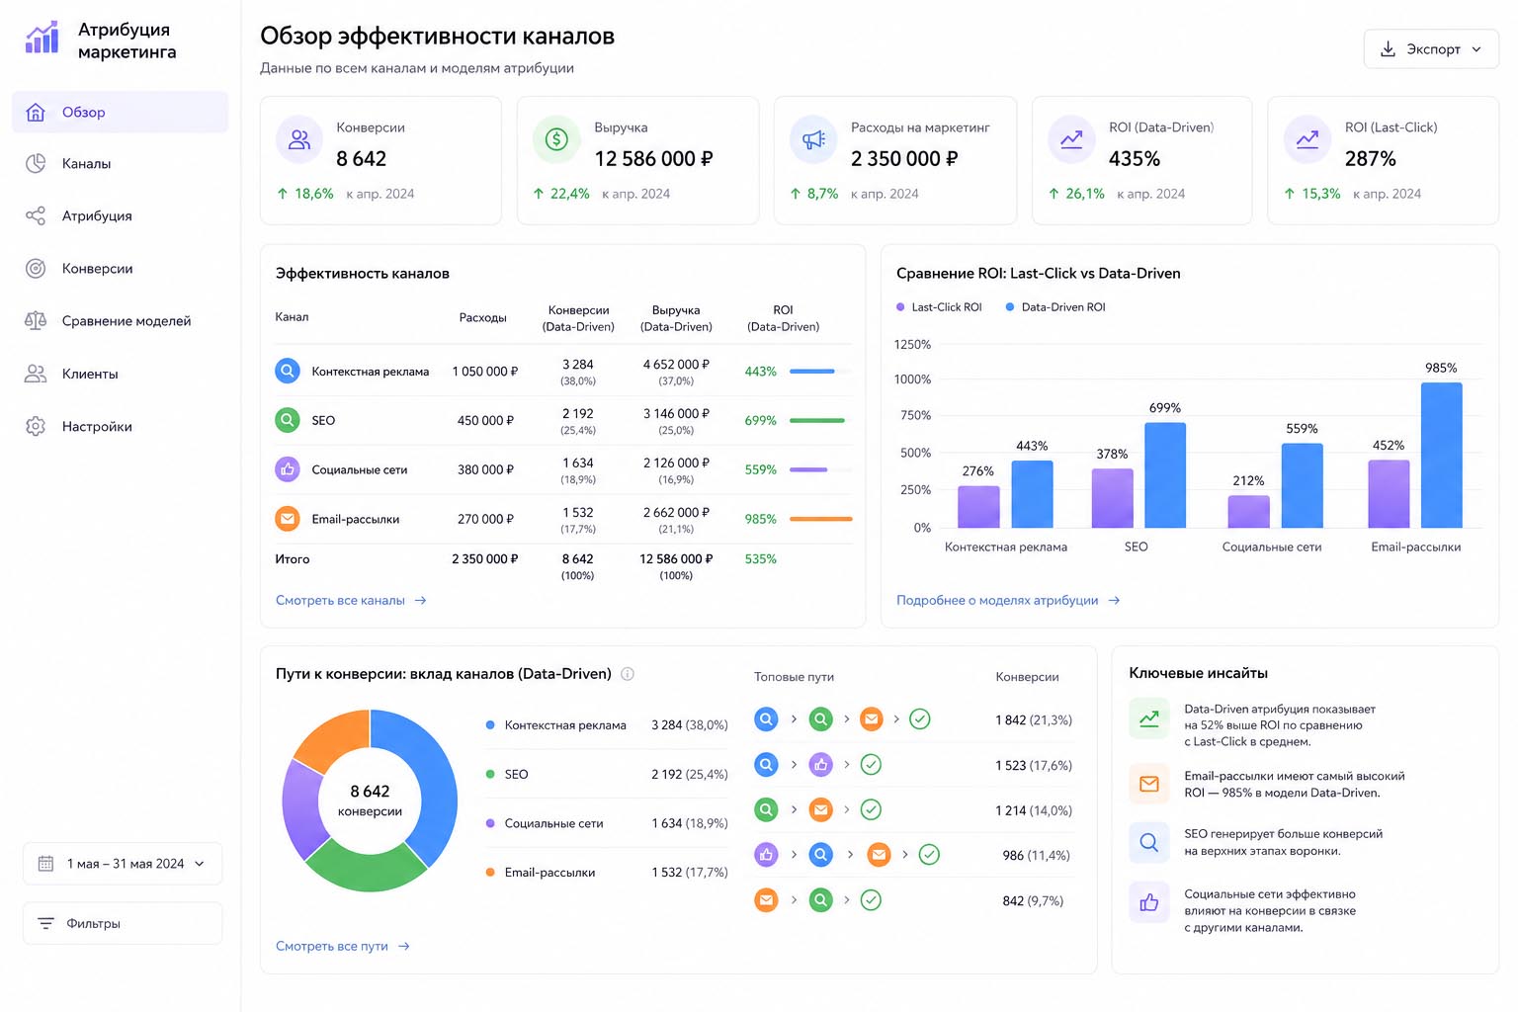This screenshot has height=1012, width=1518.
Task: Open the Экспорт dropdown
Action: [1431, 49]
